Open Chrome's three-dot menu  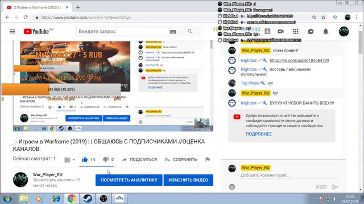[357, 18]
